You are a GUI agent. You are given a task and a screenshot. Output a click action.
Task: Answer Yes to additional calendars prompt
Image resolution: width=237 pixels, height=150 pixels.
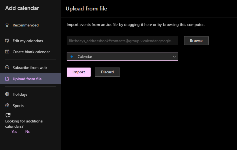tap(14, 132)
